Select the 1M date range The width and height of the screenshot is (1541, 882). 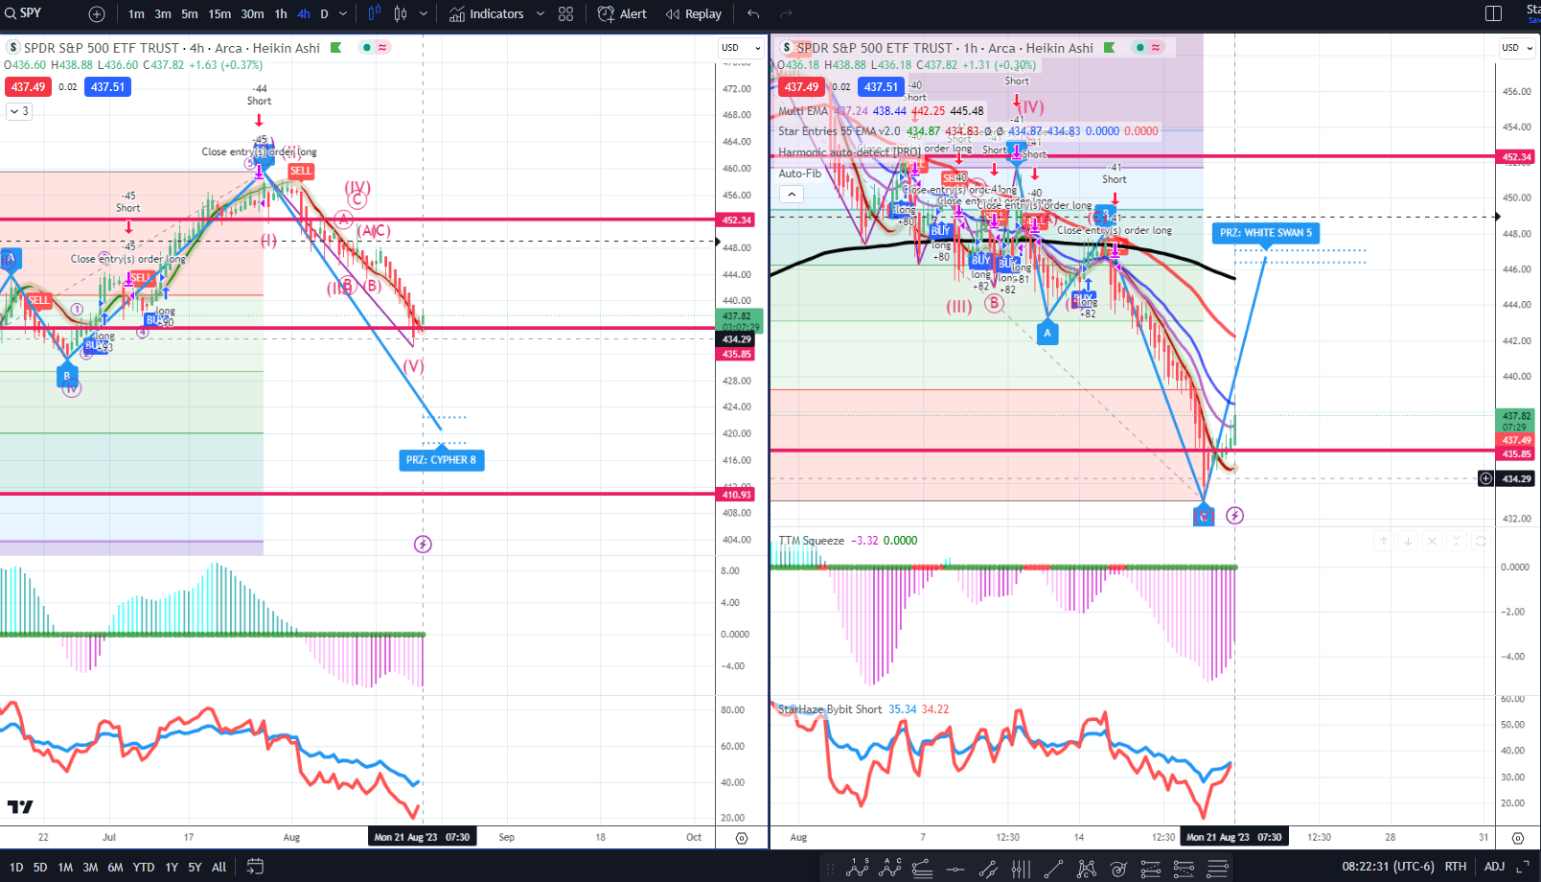[x=65, y=868]
